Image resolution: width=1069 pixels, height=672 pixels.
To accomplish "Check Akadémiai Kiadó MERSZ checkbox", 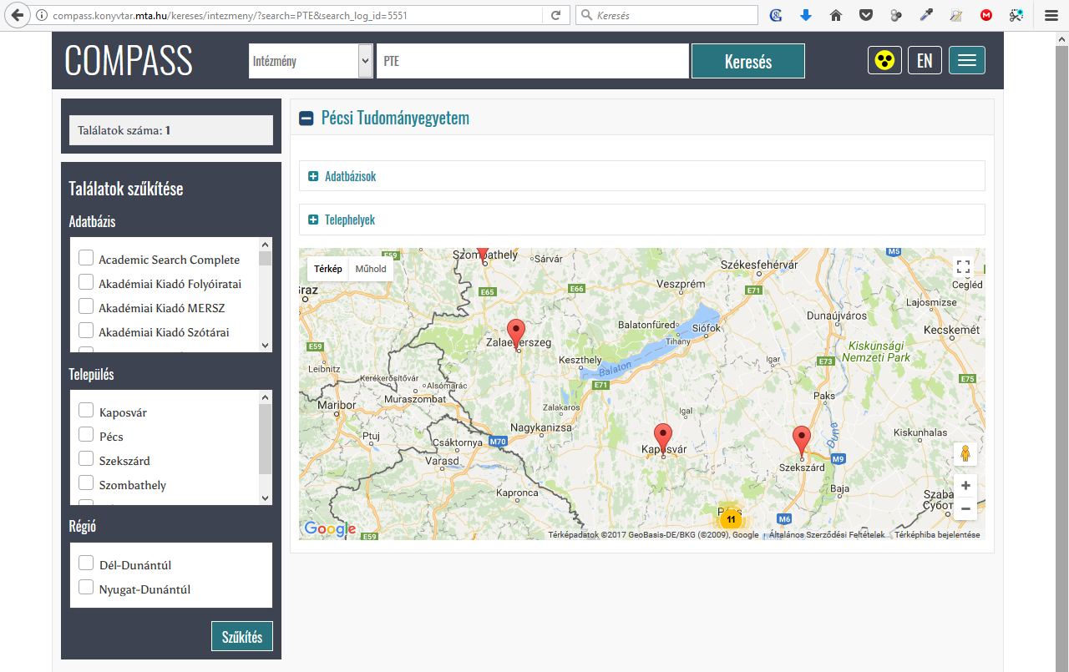I will tap(86, 306).
